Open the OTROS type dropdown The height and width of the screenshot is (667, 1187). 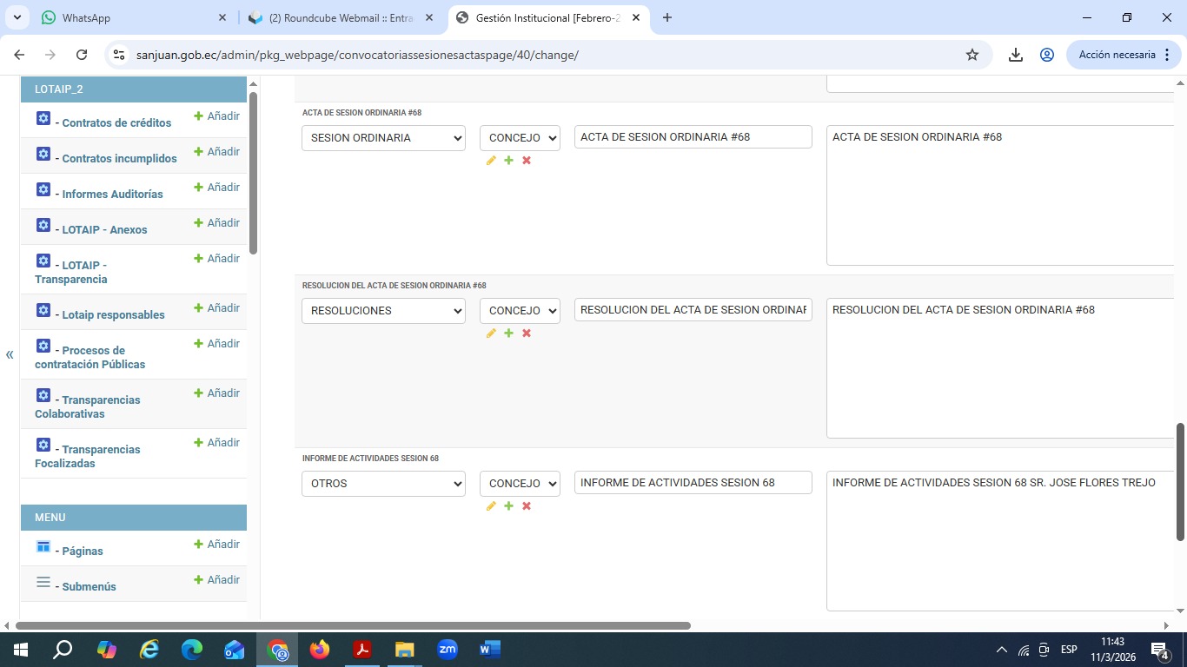383,484
